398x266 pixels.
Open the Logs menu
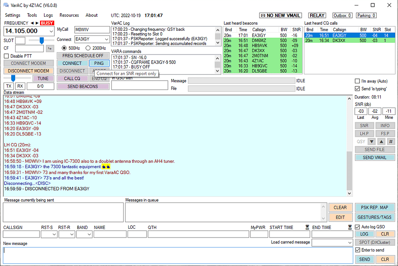48,15
